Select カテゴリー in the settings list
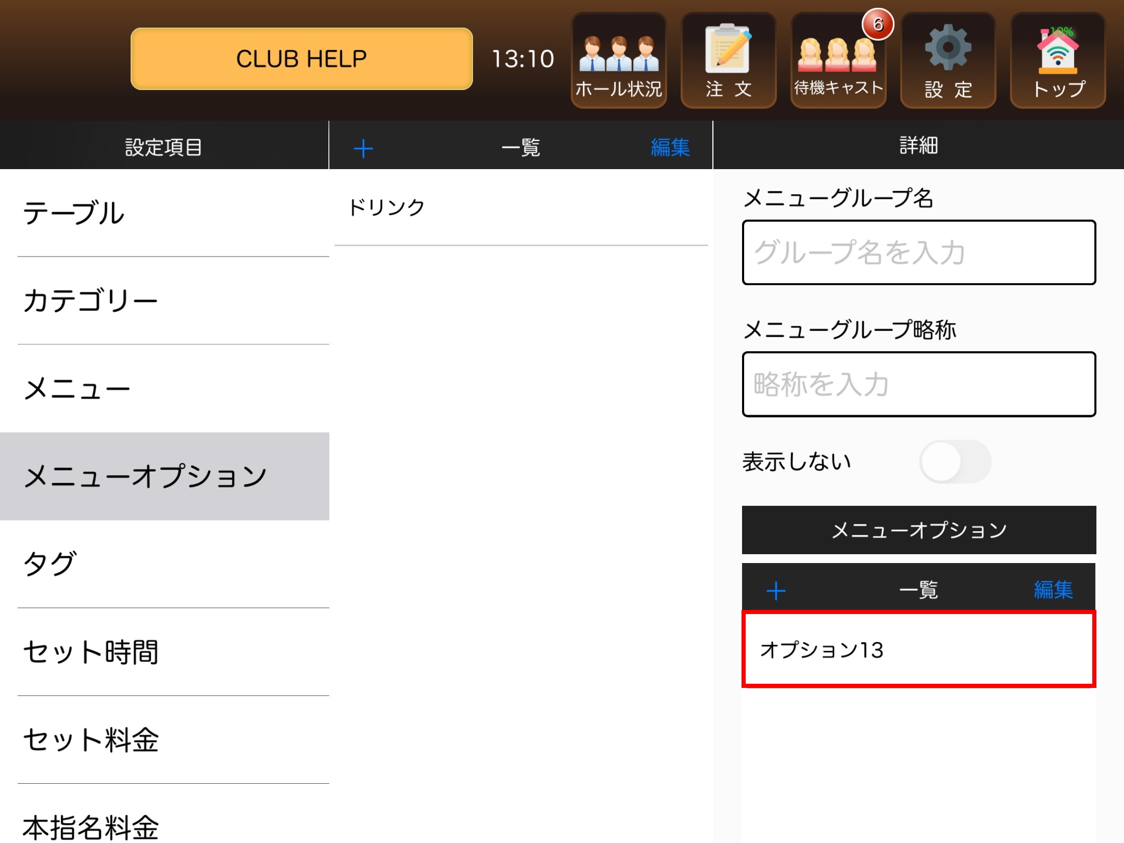This screenshot has height=843, width=1124. (165, 301)
